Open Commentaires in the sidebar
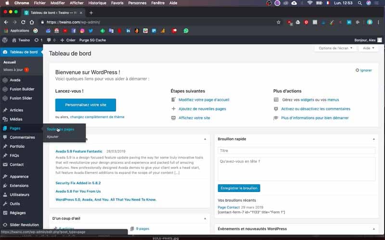385x240 pixels. point(21,137)
